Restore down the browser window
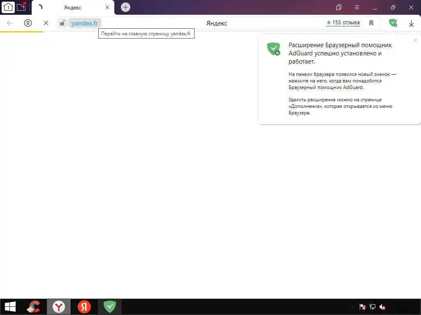421x315 pixels. click(393, 7)
